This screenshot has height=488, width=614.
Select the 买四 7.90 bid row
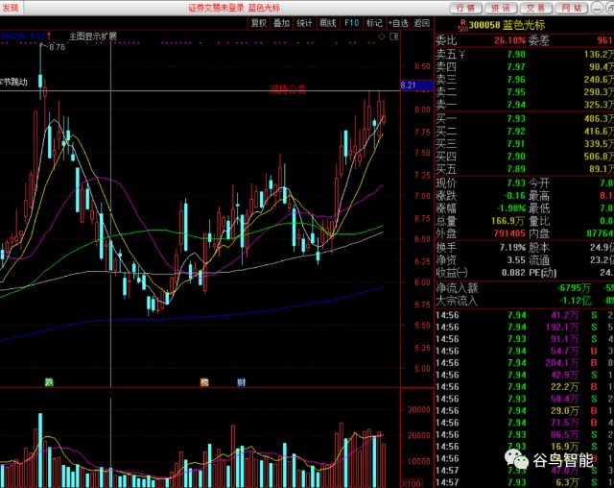[525, 156]
